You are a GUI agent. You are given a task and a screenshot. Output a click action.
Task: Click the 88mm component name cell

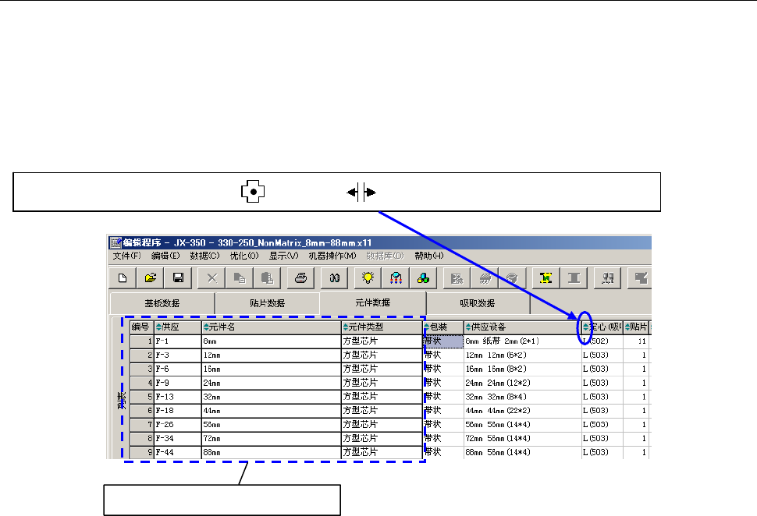271,453
